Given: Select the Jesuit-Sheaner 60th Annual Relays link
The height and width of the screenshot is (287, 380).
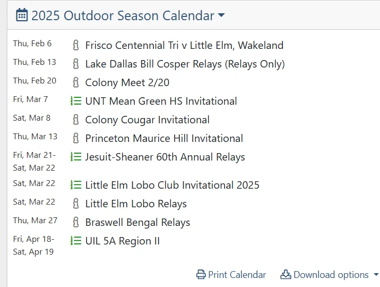Looking at the screenshot, I should pyautogui.click(x=165, y=157).
